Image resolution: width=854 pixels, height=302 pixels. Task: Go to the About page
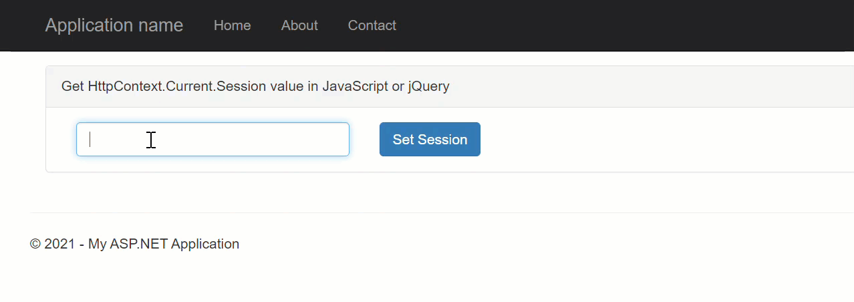(x=299, y=25)
